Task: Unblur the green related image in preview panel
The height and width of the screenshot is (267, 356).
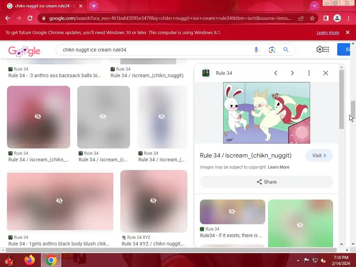Action: (x=300, y=224)
